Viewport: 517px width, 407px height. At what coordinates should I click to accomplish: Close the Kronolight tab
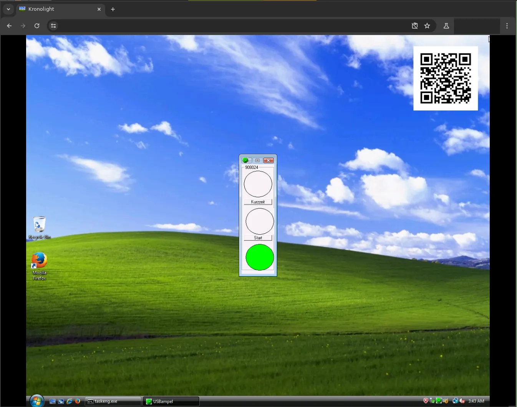pyautogui.click(x=99, y=9)
